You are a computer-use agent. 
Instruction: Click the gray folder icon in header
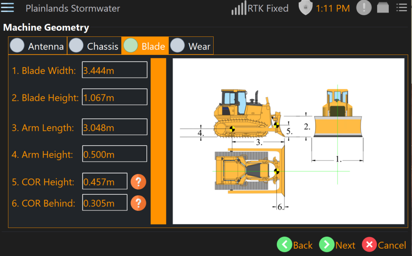pyautogui.click(x=383, y=8)
